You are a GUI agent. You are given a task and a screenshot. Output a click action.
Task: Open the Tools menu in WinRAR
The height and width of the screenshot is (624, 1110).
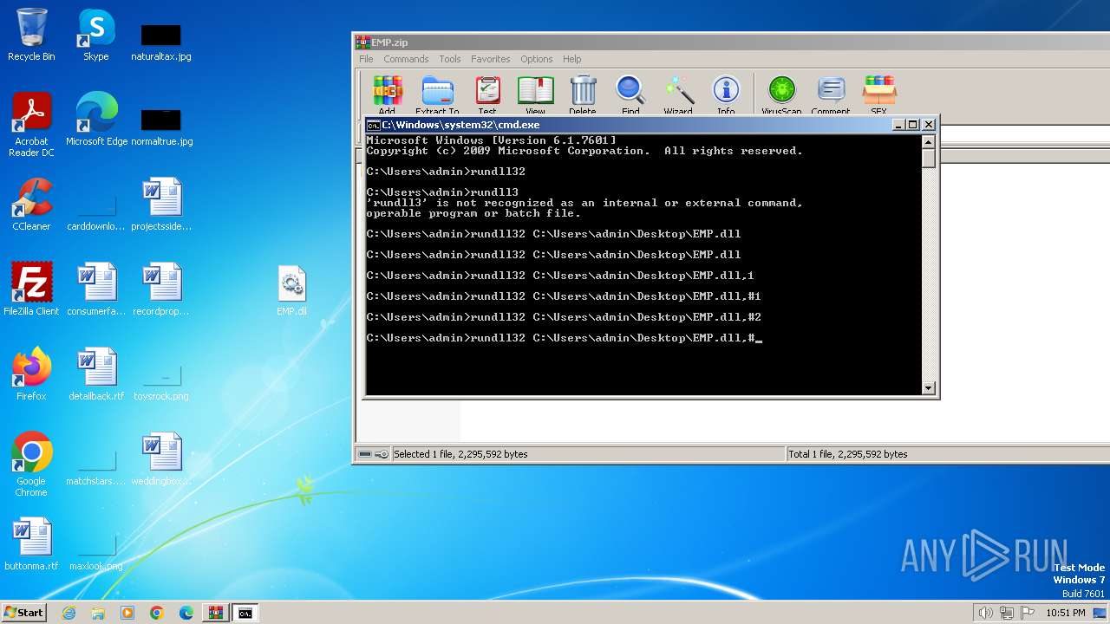click(450, 59)
